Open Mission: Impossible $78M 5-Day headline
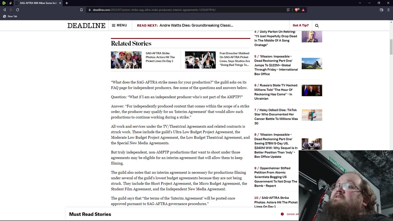This screenshot has height=221, width=393. (276, 145)
